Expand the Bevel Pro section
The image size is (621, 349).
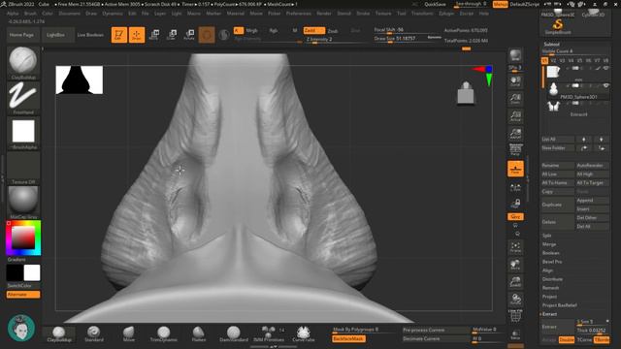point(552,262)
